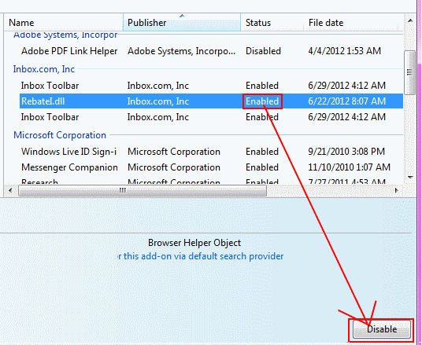Click Microsoft Corporation publisher of Messenger Companion
The image size is (422, 345).
point(174,167)
